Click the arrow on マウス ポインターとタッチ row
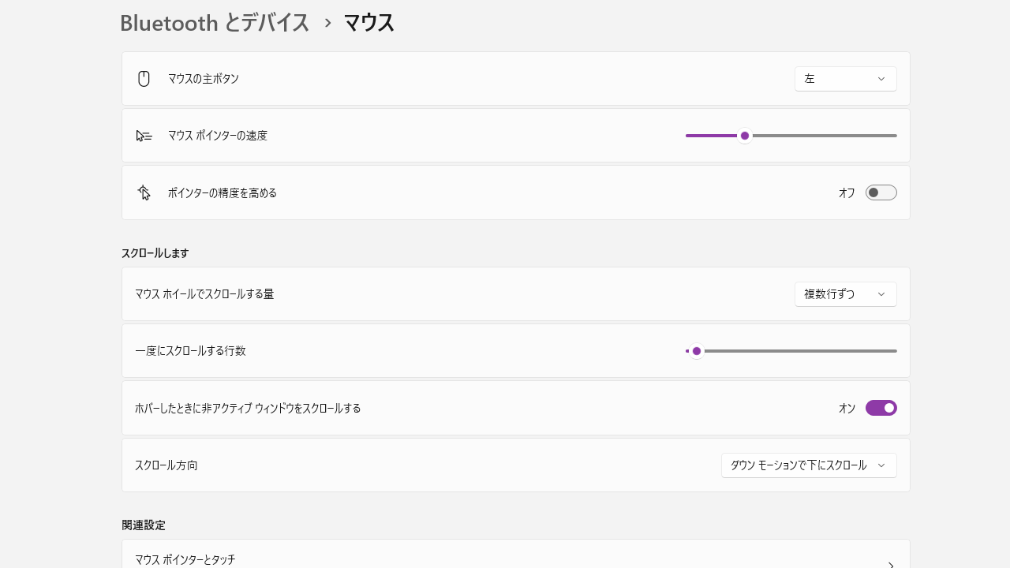This screenshot has width=1010, height=568. 890,564
